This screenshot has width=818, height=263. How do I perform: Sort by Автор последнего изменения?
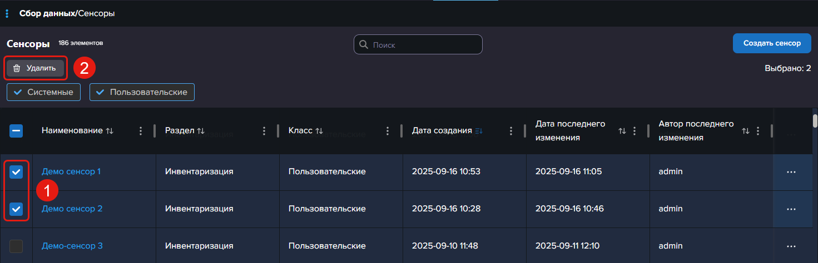745,131
